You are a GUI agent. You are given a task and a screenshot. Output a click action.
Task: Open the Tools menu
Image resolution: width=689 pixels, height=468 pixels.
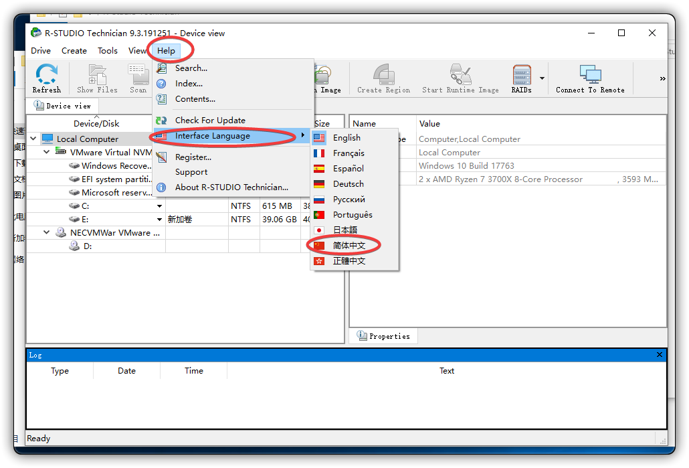108,50
